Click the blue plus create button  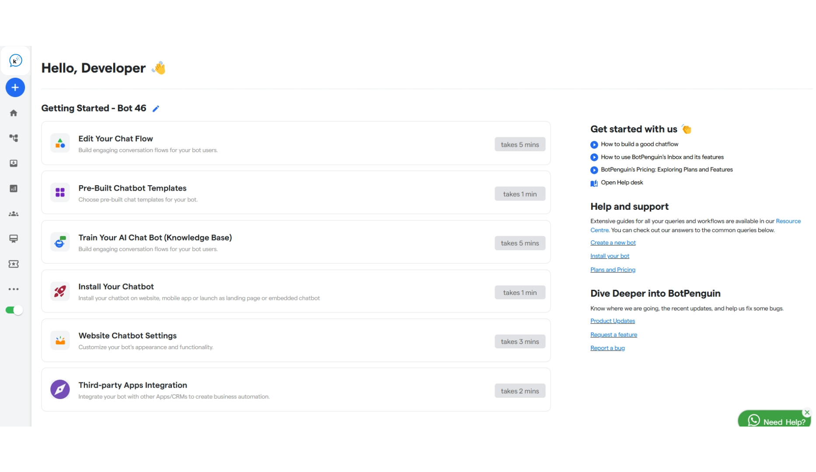15,87
